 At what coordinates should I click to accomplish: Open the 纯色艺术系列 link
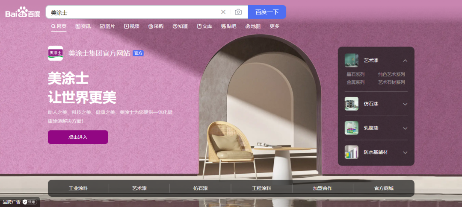click(x=391, y=74)
